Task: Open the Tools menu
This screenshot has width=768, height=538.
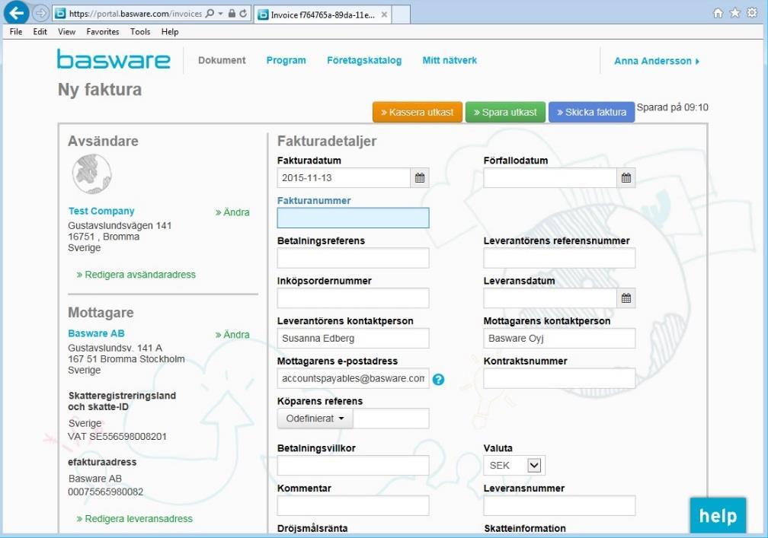Action: pos(140,32)
